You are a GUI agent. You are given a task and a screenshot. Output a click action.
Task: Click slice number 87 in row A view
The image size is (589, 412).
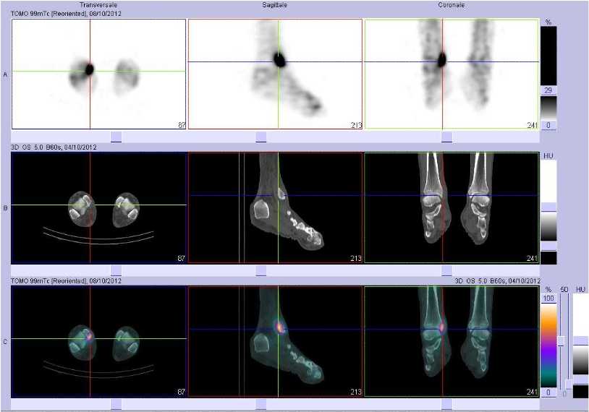[182, 125]
